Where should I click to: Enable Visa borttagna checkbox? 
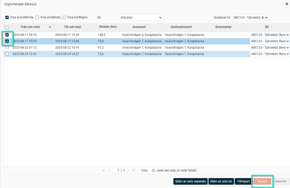64,18
